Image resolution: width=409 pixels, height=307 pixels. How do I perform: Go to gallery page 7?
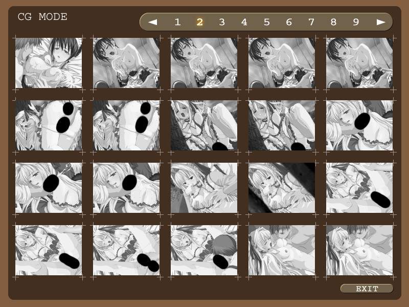(311, 22)
